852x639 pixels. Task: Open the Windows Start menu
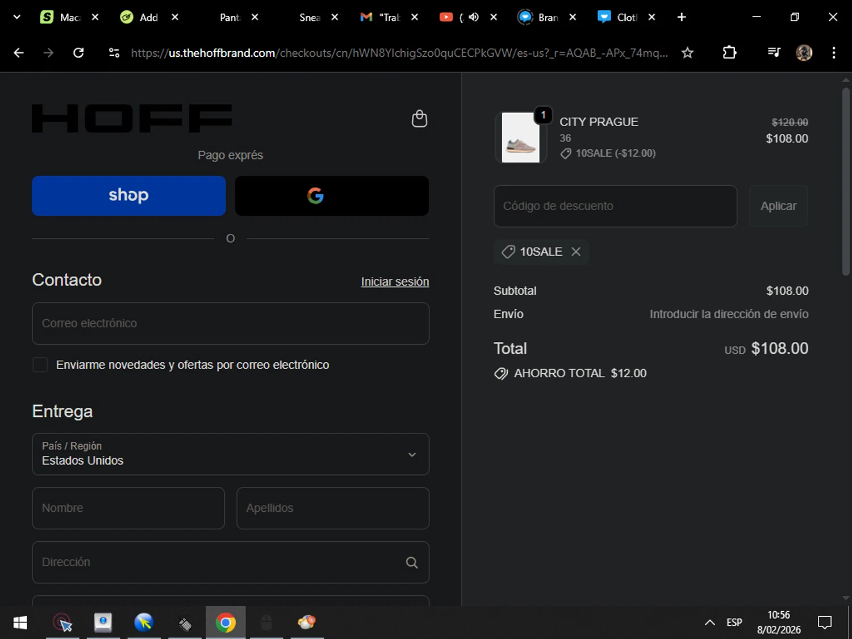pyautogui.click(x=20, y=623)
